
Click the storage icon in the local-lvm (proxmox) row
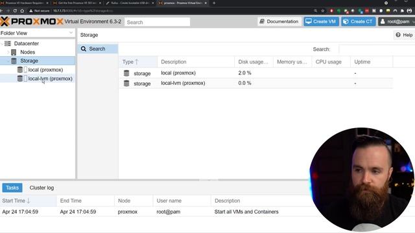tap(126, 83)
